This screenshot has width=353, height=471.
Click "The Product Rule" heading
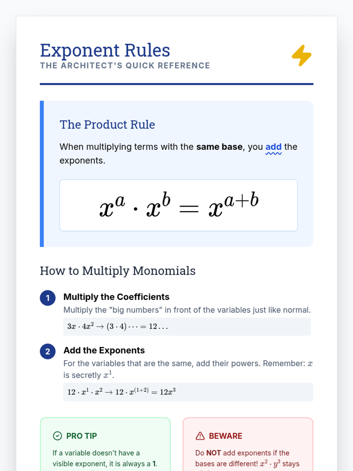pyautogui.click(x=107, y=125)
